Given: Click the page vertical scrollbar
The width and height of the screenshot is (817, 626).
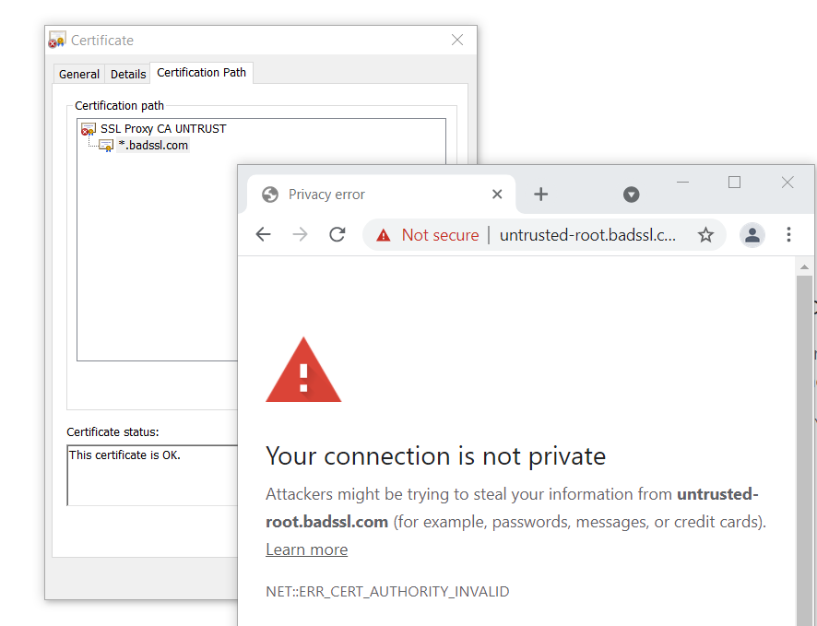Looking at the screenshot, I should click(804, 415).
